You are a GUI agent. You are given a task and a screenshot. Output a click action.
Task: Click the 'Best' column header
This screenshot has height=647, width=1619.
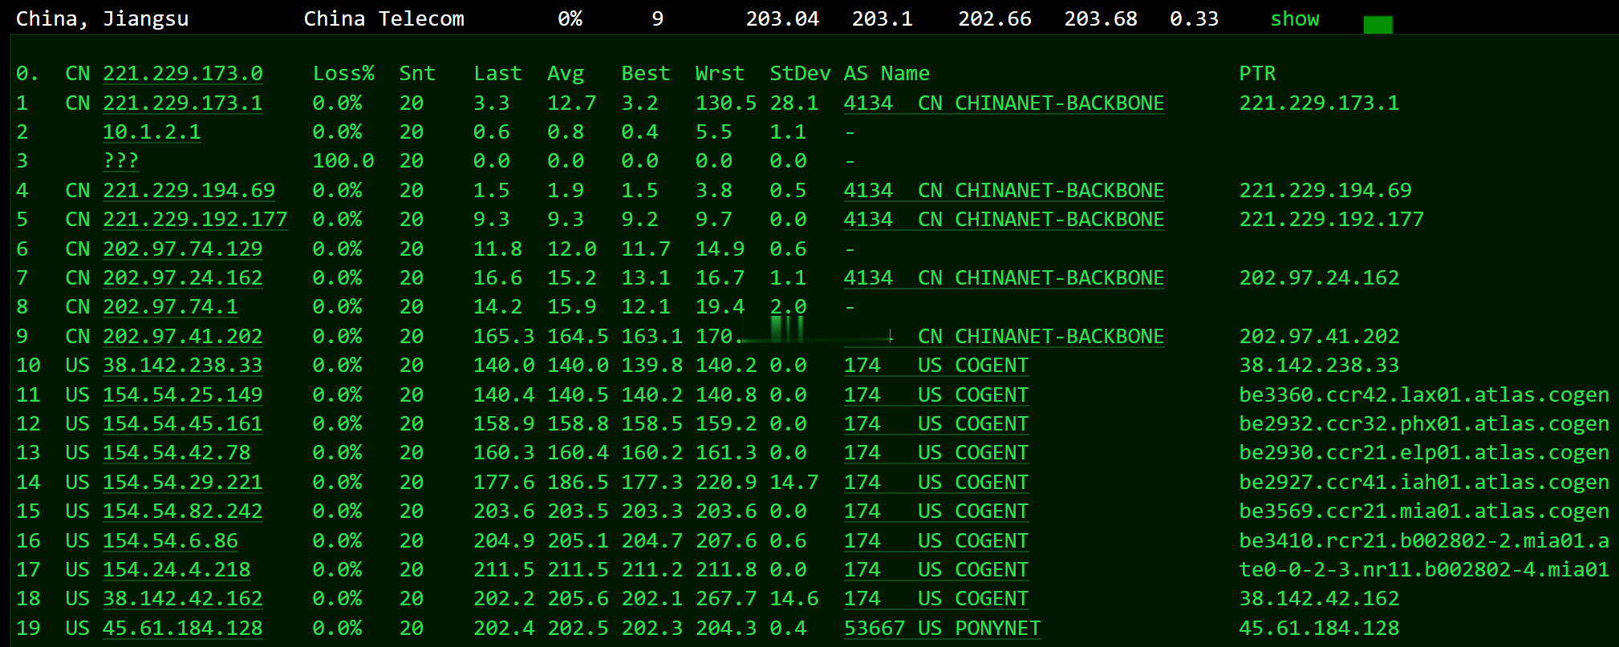click(645, 74)
